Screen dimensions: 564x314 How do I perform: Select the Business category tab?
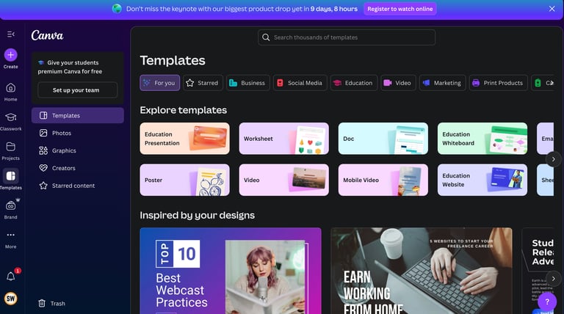tap(247, 83)
